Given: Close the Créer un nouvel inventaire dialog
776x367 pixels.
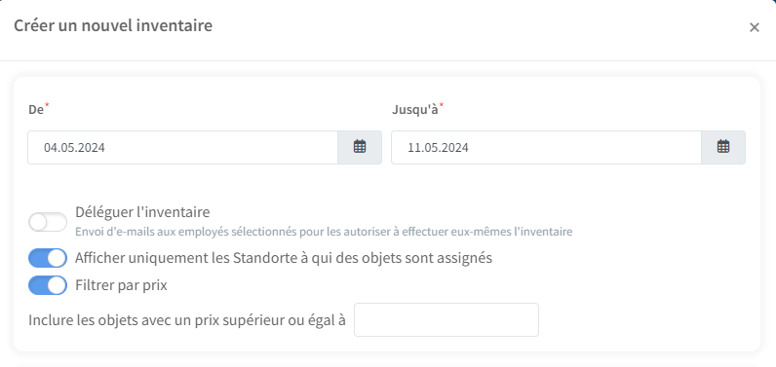Looking at the screenshot, I should coord(755,27).
